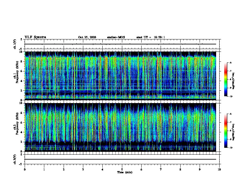
Task: Click the '-10' label on ch.1 colorbar
Action: [x=231, y=97]
